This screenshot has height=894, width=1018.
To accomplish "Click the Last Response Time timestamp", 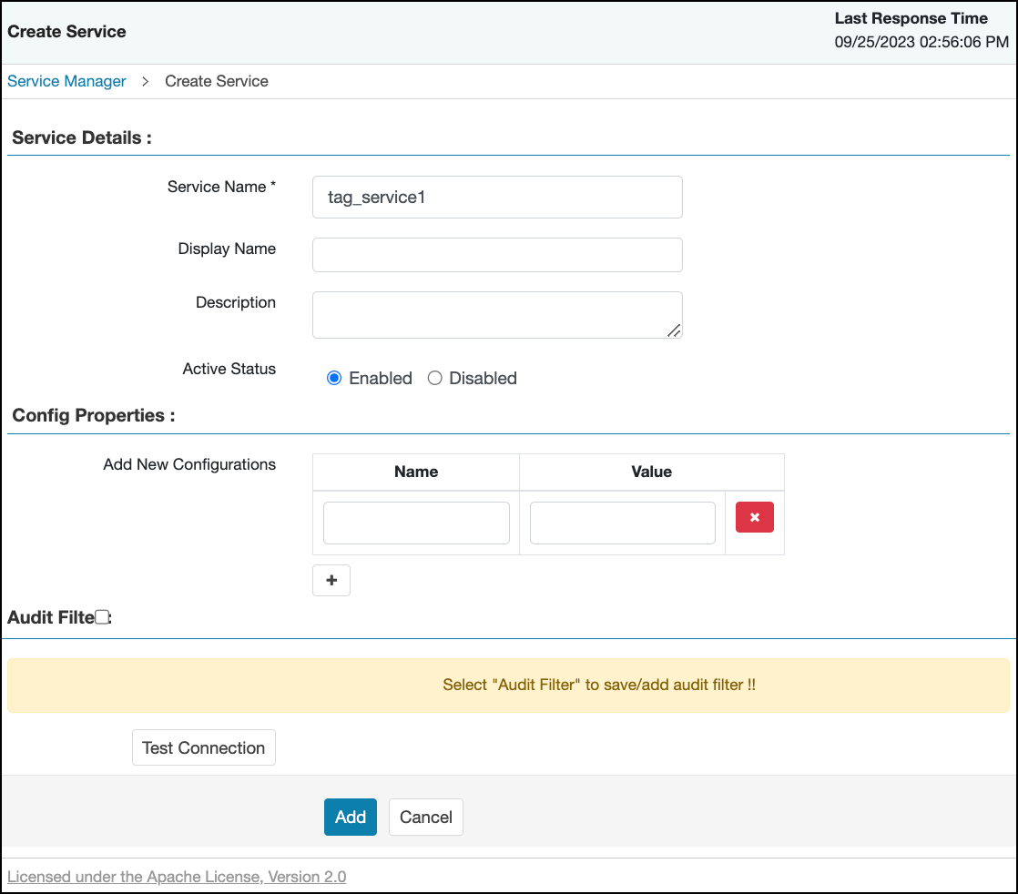I will coord(921,42).
